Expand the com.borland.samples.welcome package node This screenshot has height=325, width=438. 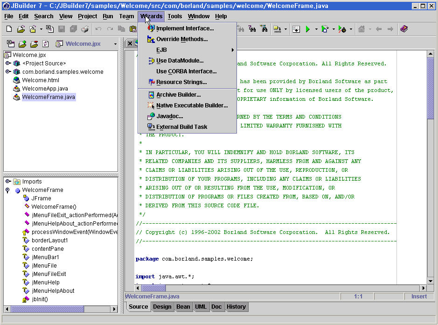tap(8, 72)
